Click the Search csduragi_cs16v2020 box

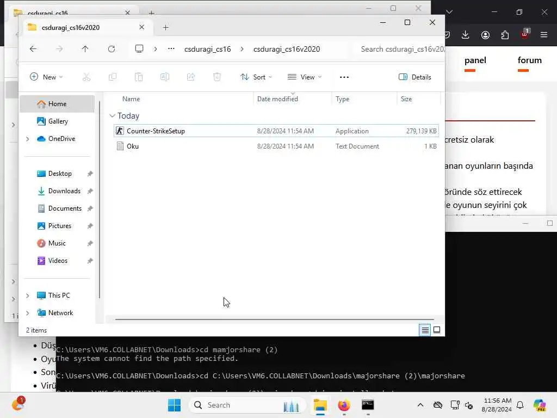400,49
